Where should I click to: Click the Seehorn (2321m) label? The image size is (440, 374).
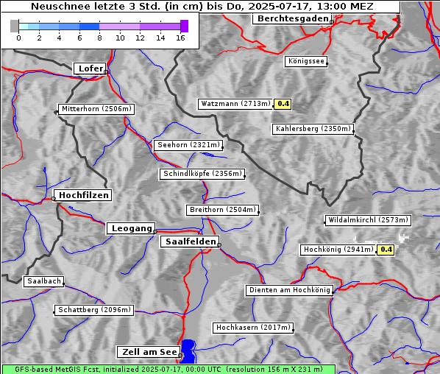pyautogui.click(x=188, y=145)
